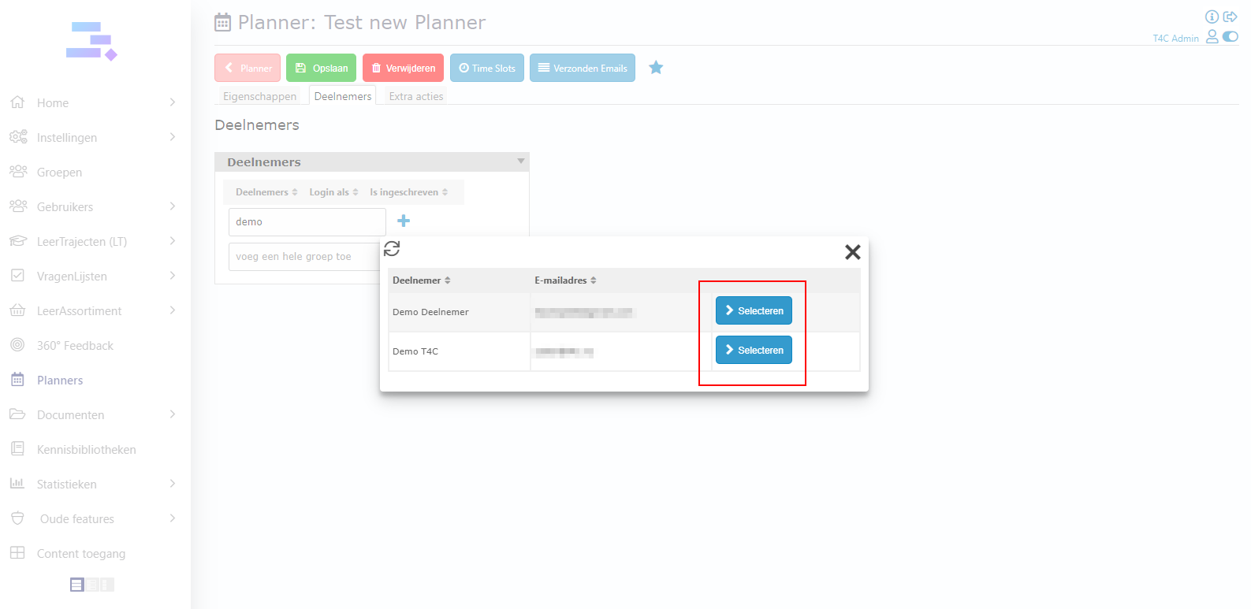Open the Extra acties tab
Viewport: 1251px width, 609px height.
[x=416, y=96]
